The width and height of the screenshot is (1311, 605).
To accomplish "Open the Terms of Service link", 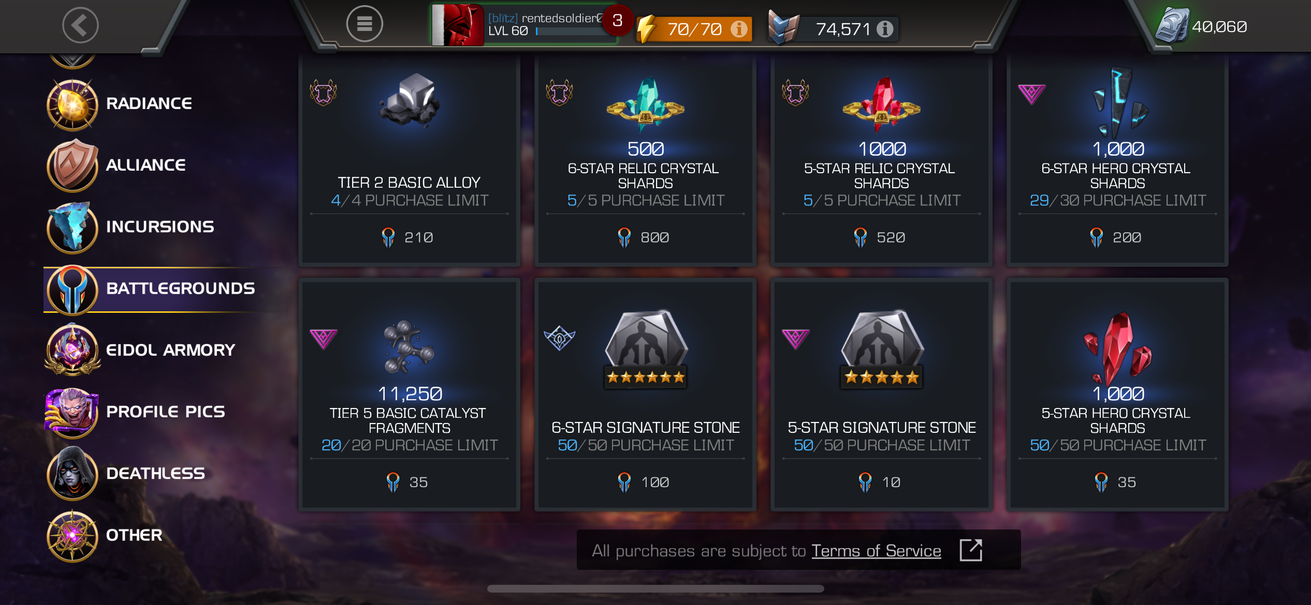I will click(x=876, y=551).
